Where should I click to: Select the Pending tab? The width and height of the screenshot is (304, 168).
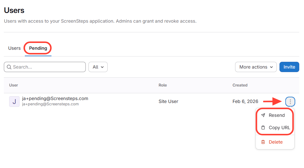coord(38,48)
